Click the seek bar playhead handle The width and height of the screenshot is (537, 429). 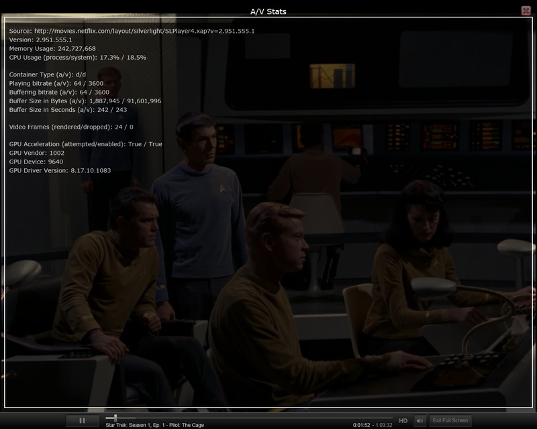115,418
